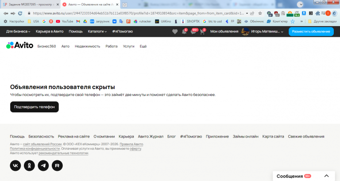This screenshot has width=340, height=181.
Task: Click Разместить объявление button
Action: (x=311, y=32)
